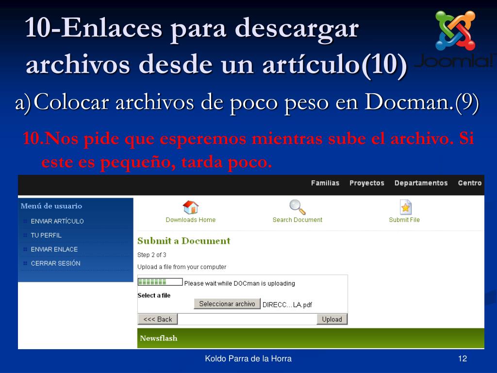Click the Upload button
This screenshot has height=373, width=497.
[332, 319]
